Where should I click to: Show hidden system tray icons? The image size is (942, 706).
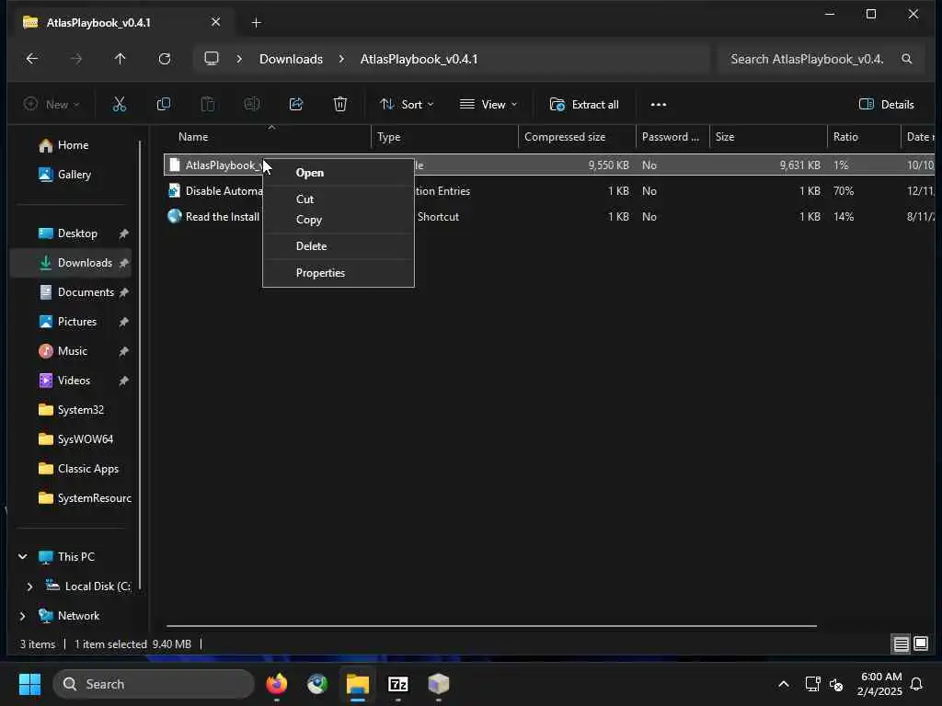[x=784, y=684]
